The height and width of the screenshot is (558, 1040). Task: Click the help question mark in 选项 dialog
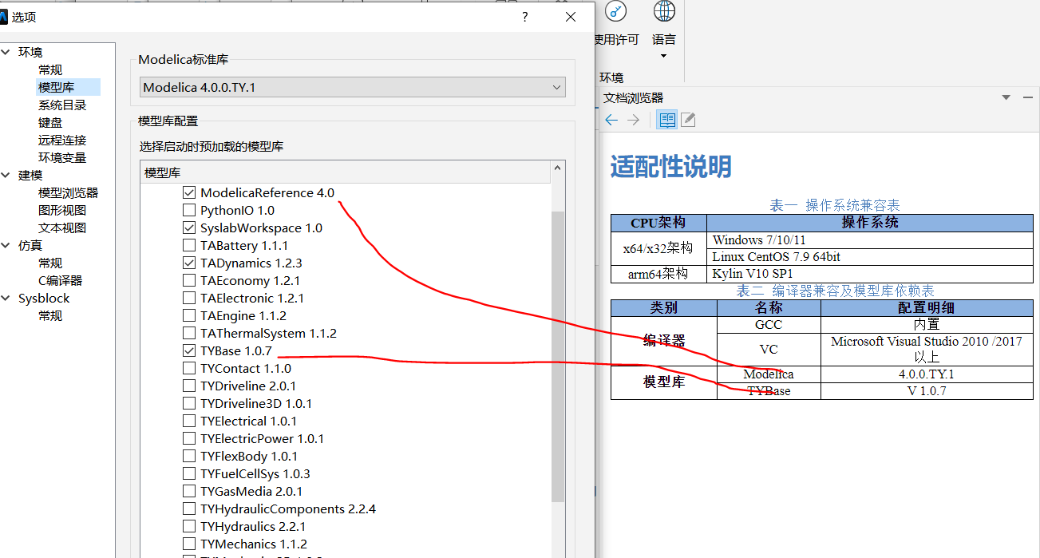tap(524, 17)
